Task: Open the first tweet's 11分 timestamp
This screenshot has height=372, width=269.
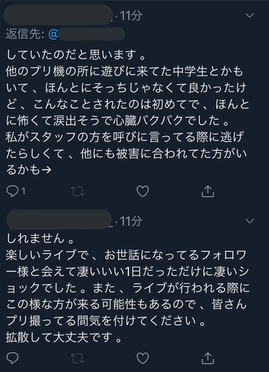Action: pyautogui.click(x=131, y=16)
